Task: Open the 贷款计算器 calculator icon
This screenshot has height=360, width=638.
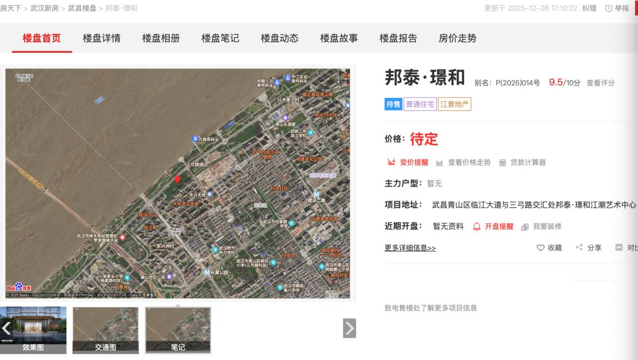Action: click(x=502, y=163)
